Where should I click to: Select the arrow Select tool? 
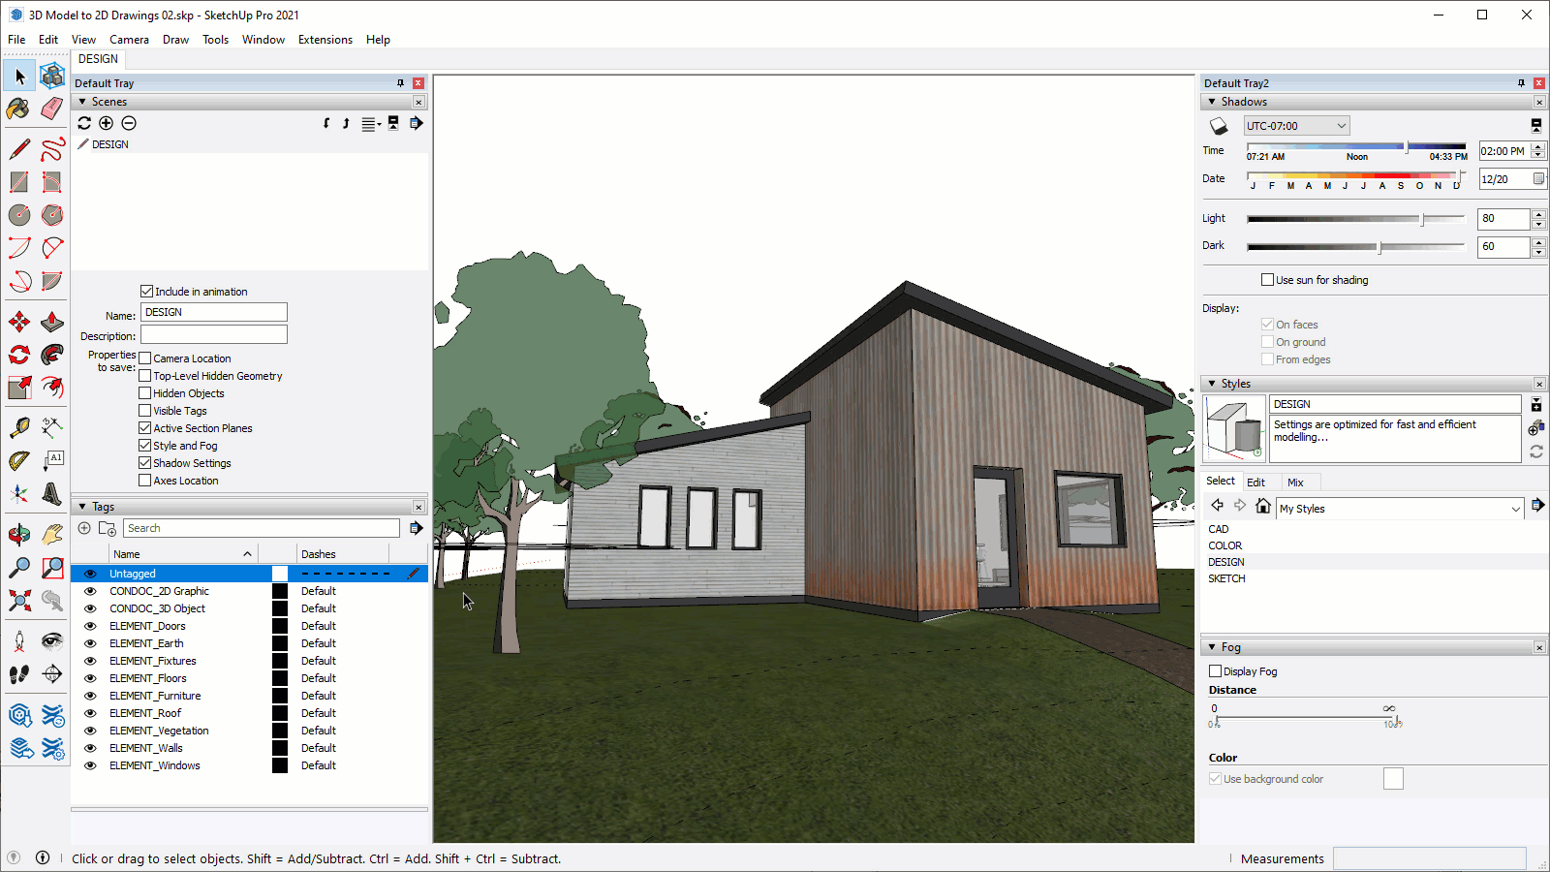[19, 76]
